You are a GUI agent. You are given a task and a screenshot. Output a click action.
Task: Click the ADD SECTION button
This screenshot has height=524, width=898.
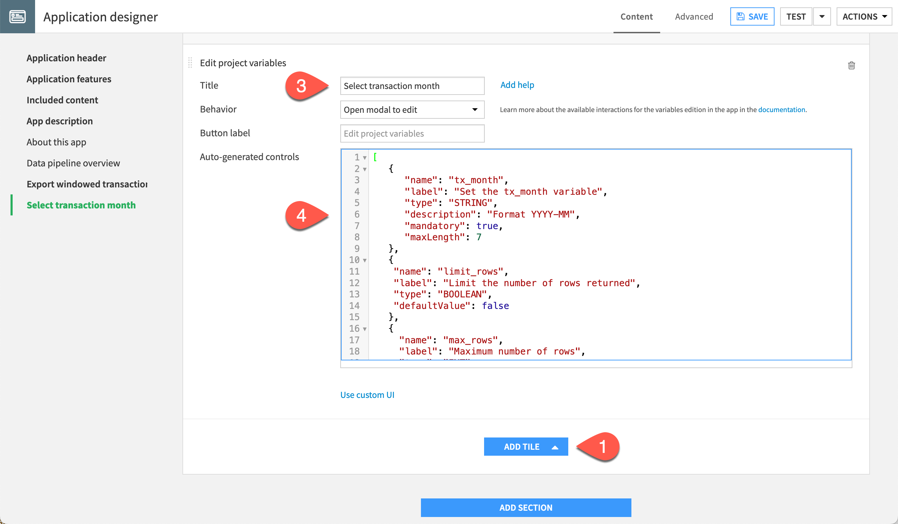click(x=525, y=508)
